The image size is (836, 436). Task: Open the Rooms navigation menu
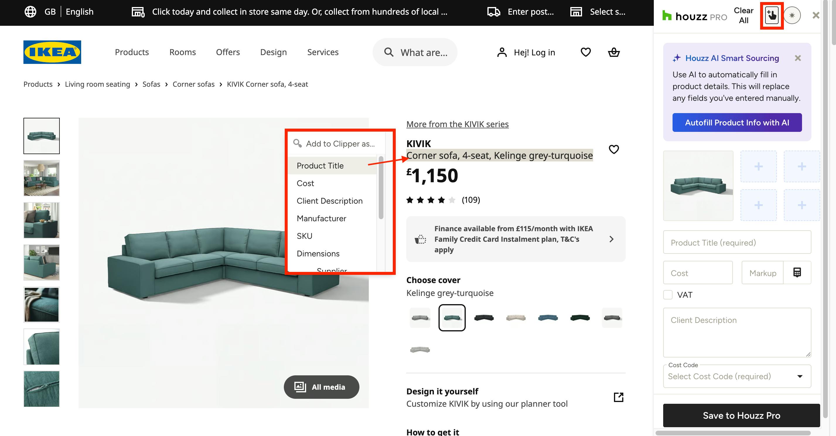point(182,52)
